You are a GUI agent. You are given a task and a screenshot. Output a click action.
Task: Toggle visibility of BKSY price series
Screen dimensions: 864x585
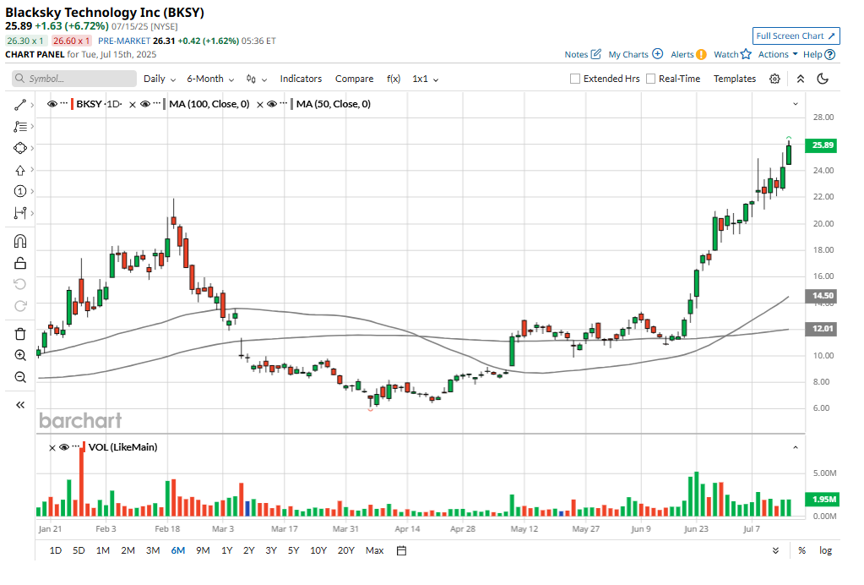coord(52,104)
